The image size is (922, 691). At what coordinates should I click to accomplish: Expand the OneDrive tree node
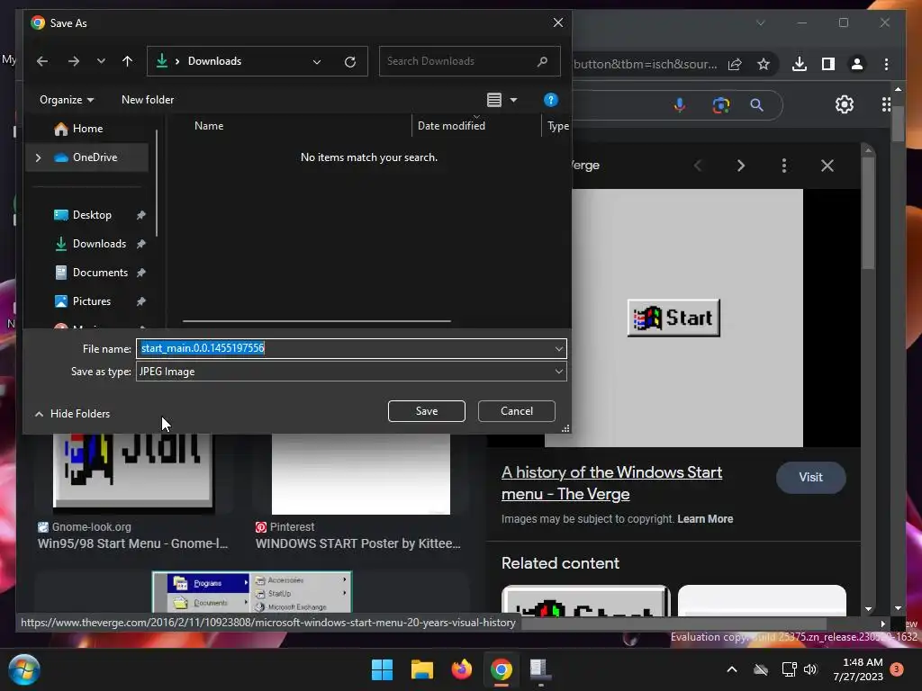[x=38, y=157]
